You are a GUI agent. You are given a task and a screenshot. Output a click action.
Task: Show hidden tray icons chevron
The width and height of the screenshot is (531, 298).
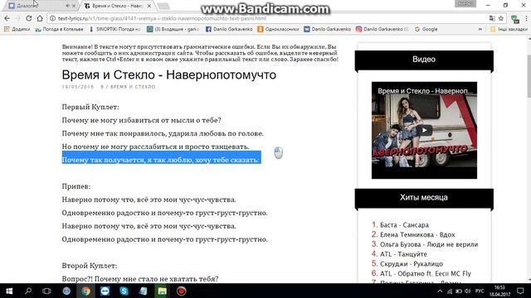pos(440,291)
